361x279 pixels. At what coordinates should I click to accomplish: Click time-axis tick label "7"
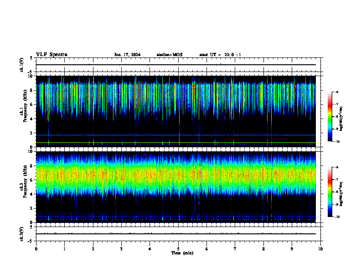coord(235,249)
